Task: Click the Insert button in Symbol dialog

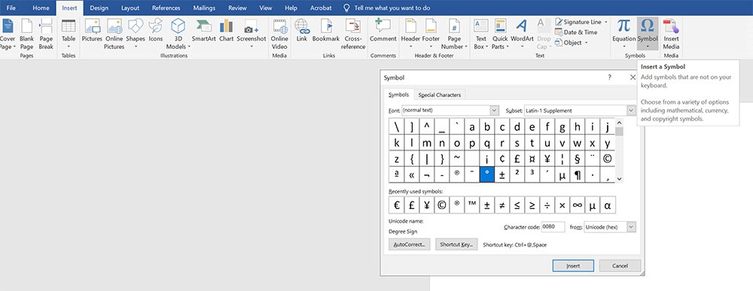Action: [573, 265]
